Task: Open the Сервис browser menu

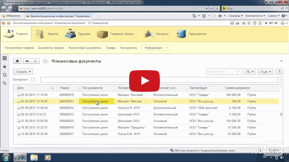Action: point(274,16)
